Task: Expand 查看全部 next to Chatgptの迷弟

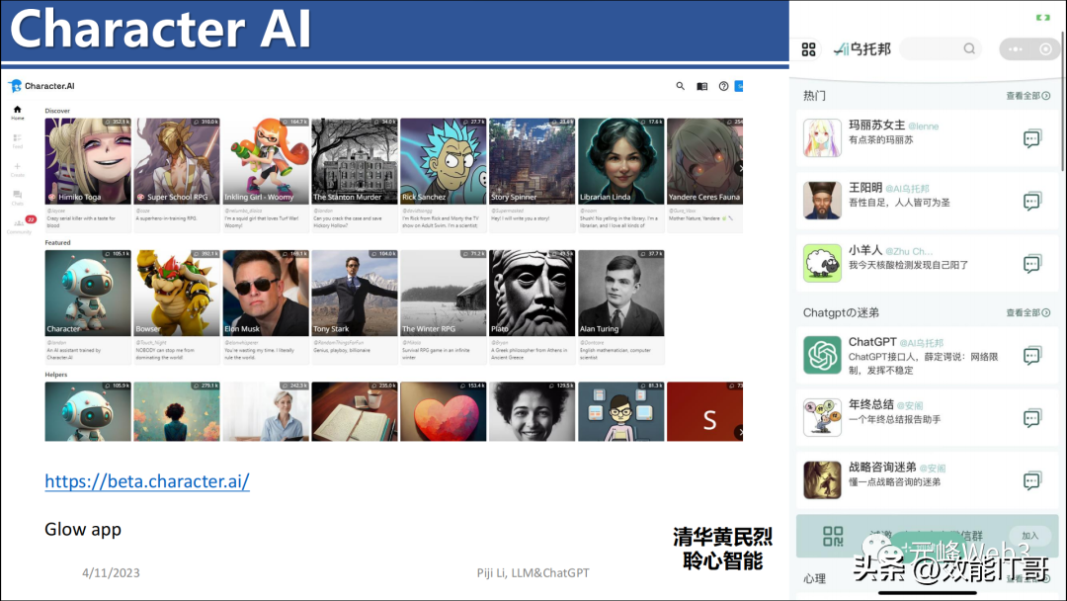Action: pyautogui.click(x=1027, y=312)
